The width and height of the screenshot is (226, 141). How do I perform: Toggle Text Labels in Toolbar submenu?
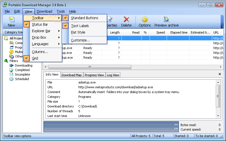click(x=80, y=26)
